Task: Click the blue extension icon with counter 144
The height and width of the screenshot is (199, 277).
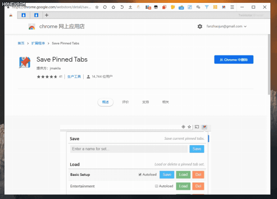Action: [181, 7]
